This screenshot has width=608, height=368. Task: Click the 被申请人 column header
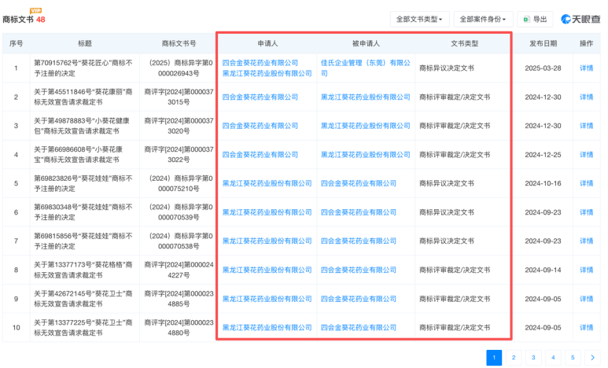click(x=366, y=43)
